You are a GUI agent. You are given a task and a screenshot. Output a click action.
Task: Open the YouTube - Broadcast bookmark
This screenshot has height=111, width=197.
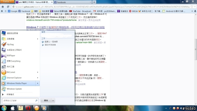pos(81,11)
